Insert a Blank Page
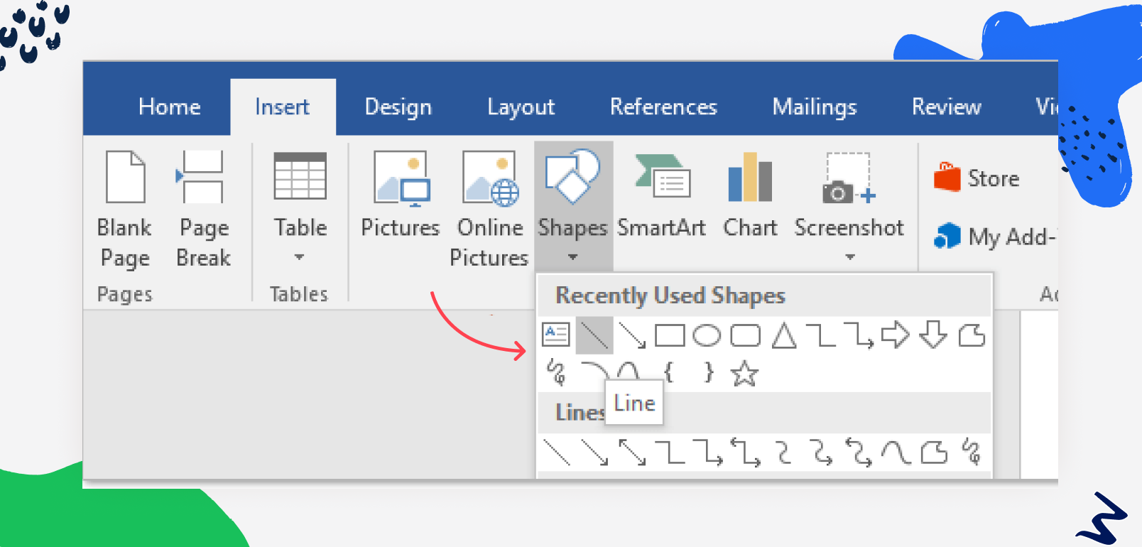This screenshot has width=1142, height=547. [125, 209]
